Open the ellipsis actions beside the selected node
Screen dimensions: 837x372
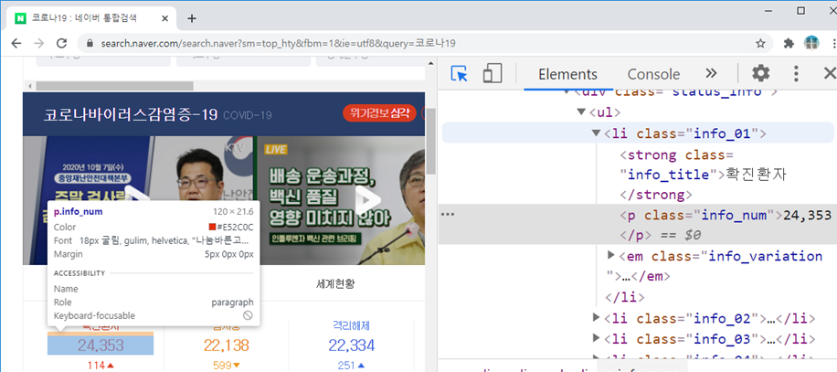[x=448, y=215]
